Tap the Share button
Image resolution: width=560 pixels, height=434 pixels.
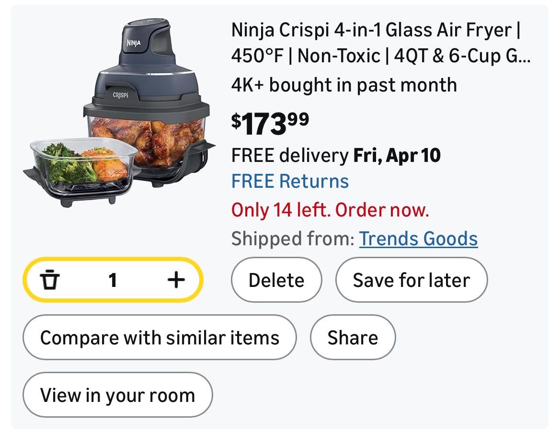pyautogui.click(x=353, y=337)
